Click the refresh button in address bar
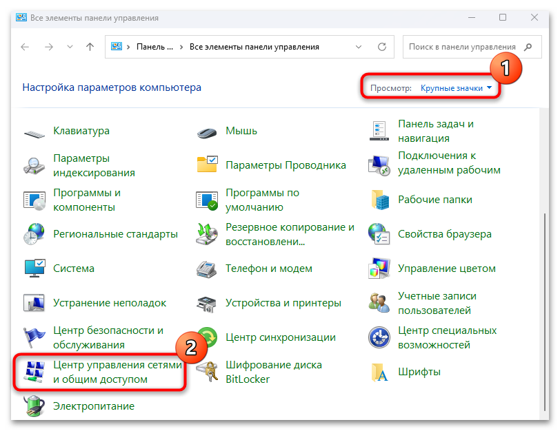The image size is (560, 431). tap(382, 46)
